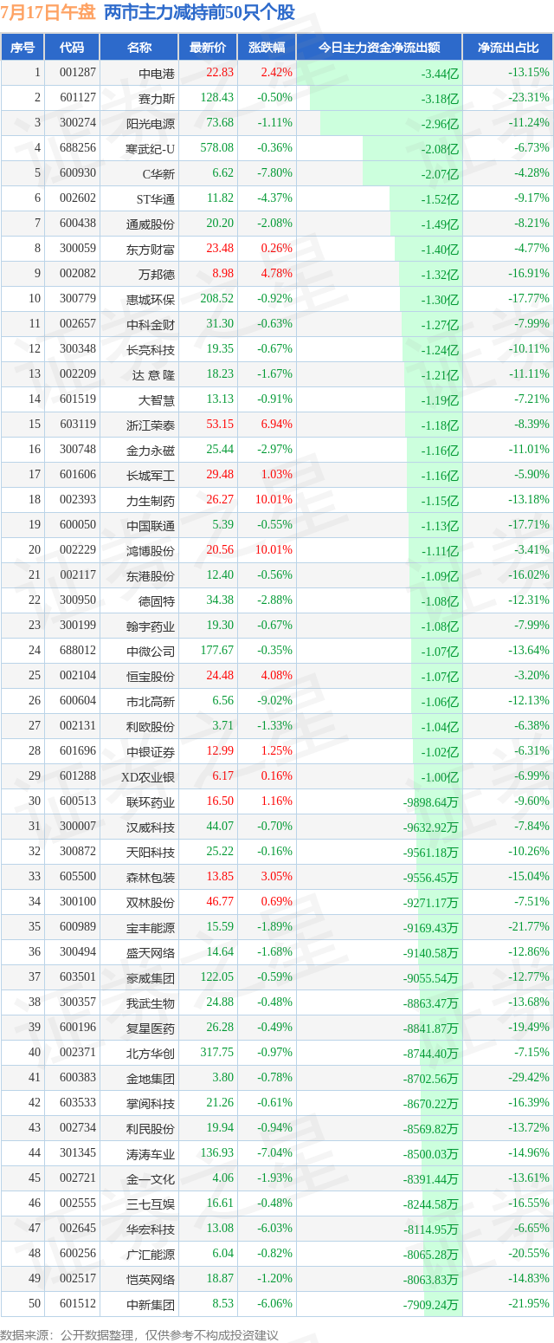The width and height of the screenshot is (554, 1343).
Task: Click price 317.75 for 北方华创
Action: (x=217, y=1053)
